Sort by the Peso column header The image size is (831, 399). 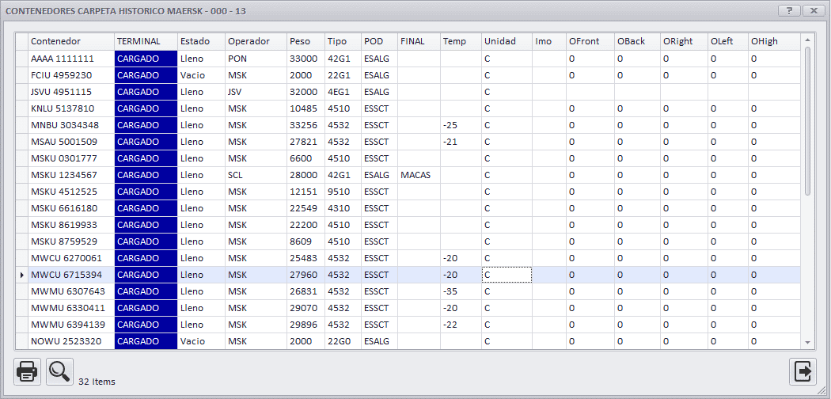pyautogui.click(x=305, y=41)
